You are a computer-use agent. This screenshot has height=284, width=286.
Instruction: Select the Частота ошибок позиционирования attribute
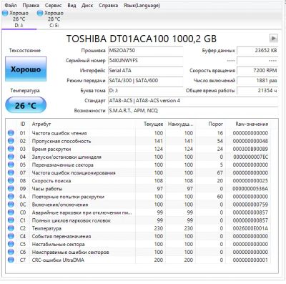(x=74, y=172)
